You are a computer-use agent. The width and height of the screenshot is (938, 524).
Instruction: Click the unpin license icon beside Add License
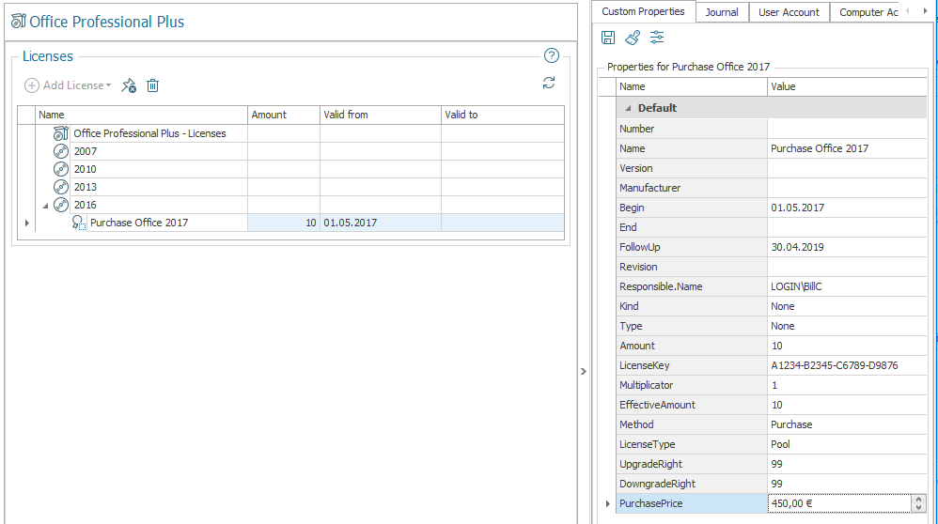129,85
